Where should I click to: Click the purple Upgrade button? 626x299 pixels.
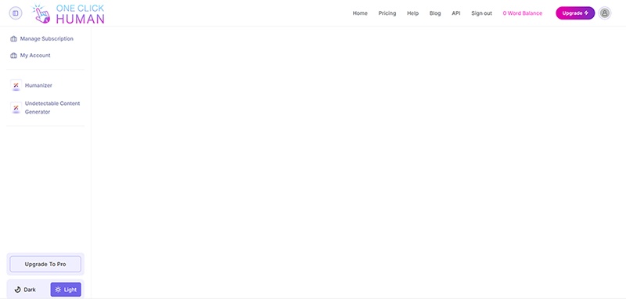575,13
